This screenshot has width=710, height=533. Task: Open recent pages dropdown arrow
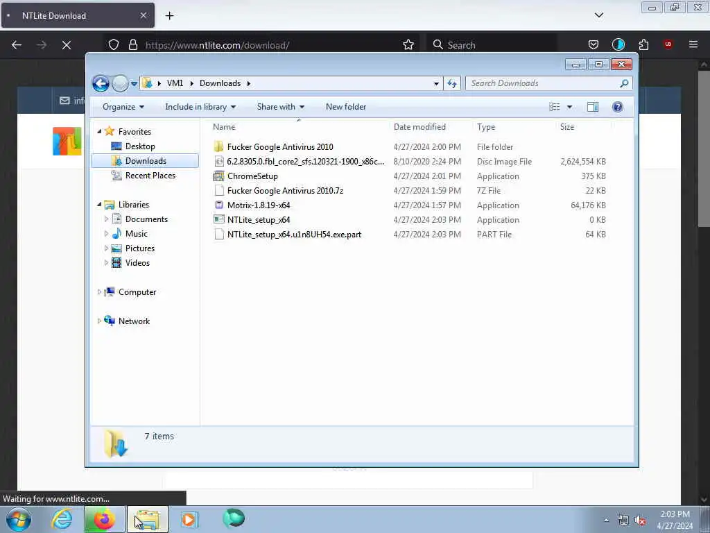point(134,84)
